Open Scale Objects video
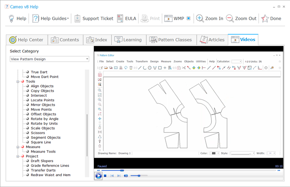290x187 pixels. point(43,128)
